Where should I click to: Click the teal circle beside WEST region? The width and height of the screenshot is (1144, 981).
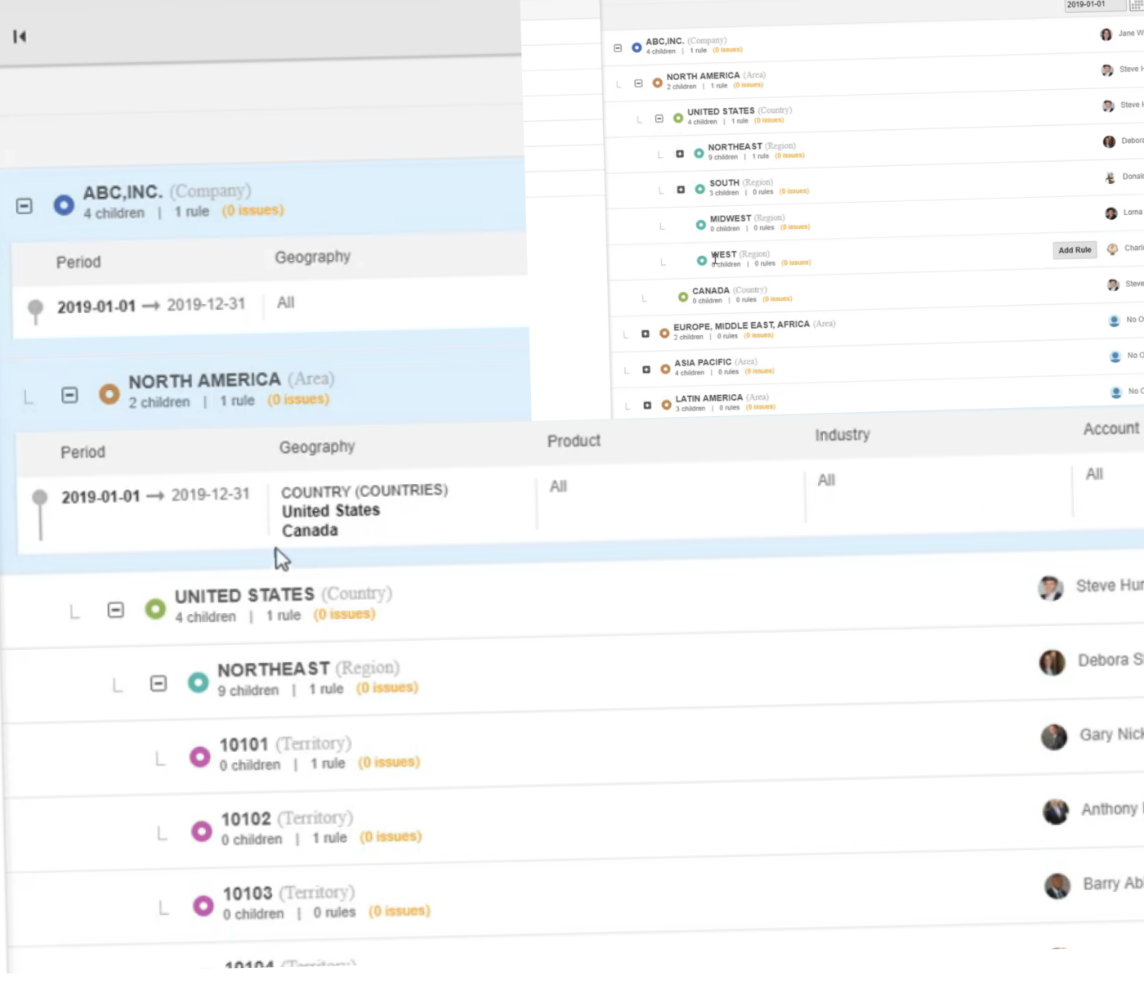pos(701,261)
